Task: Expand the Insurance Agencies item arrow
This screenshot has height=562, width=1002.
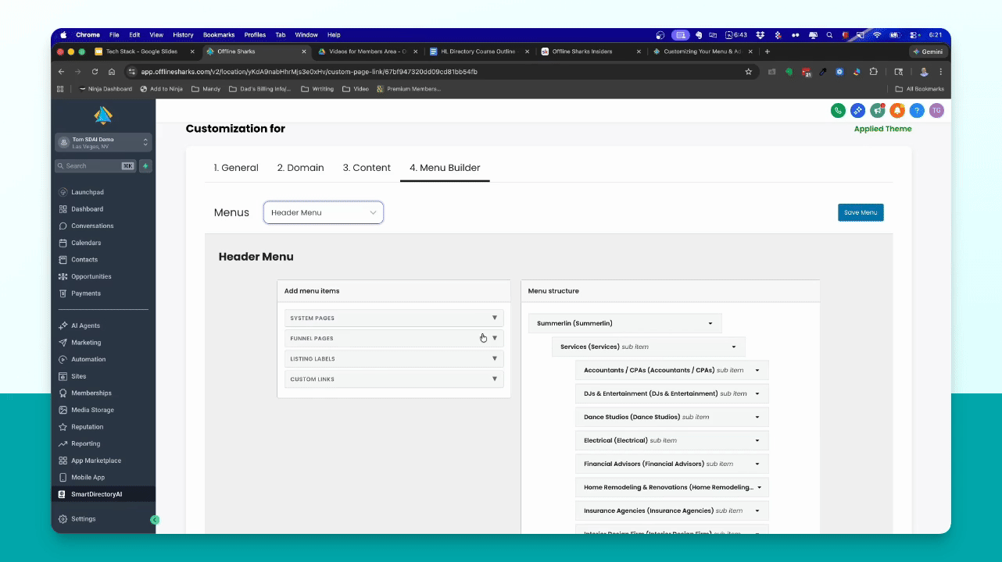Action: click(757, 510)
